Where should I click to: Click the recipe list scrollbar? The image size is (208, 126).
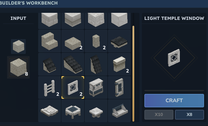133,74
